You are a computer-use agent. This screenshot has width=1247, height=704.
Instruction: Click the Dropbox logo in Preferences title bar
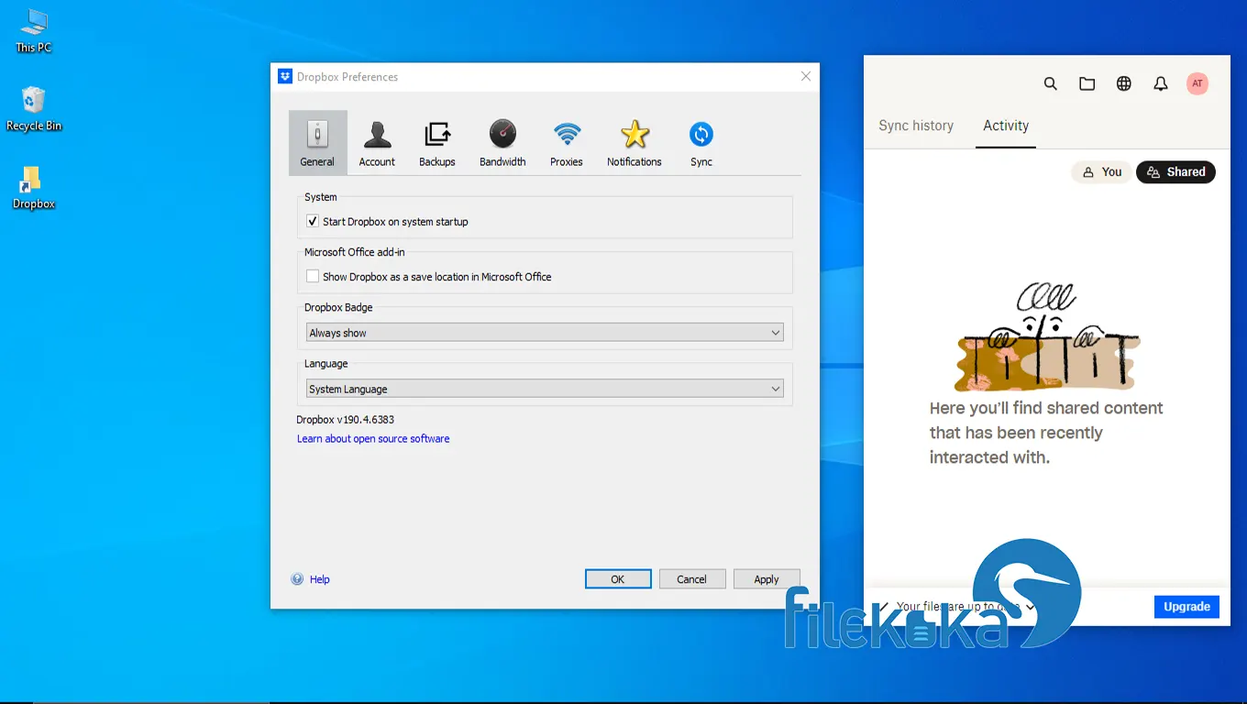click(285, 76)
